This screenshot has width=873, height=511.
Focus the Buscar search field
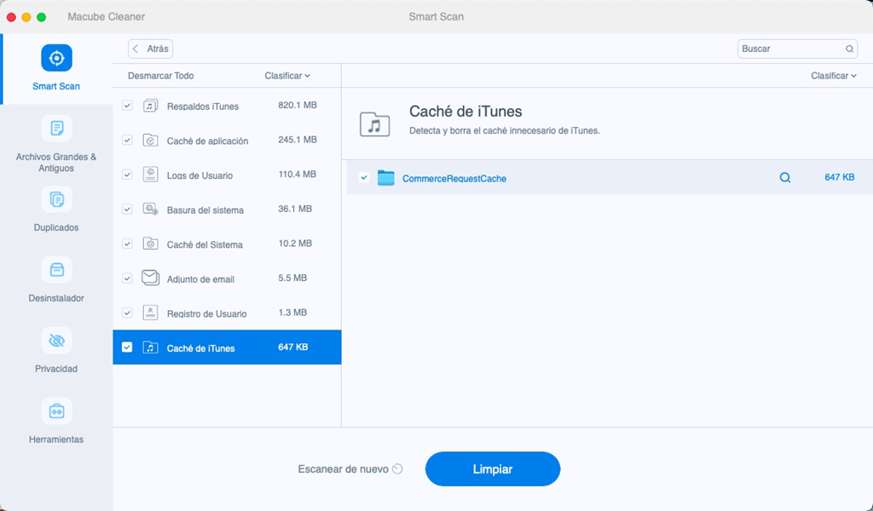797,49
